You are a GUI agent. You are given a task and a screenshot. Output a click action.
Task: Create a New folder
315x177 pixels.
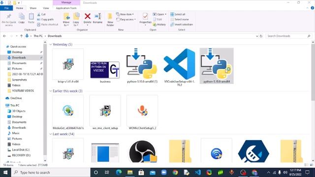pos(110,20)
